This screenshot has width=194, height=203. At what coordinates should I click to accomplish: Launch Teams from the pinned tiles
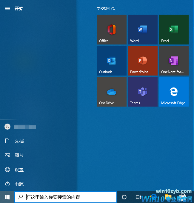(142, 92)
